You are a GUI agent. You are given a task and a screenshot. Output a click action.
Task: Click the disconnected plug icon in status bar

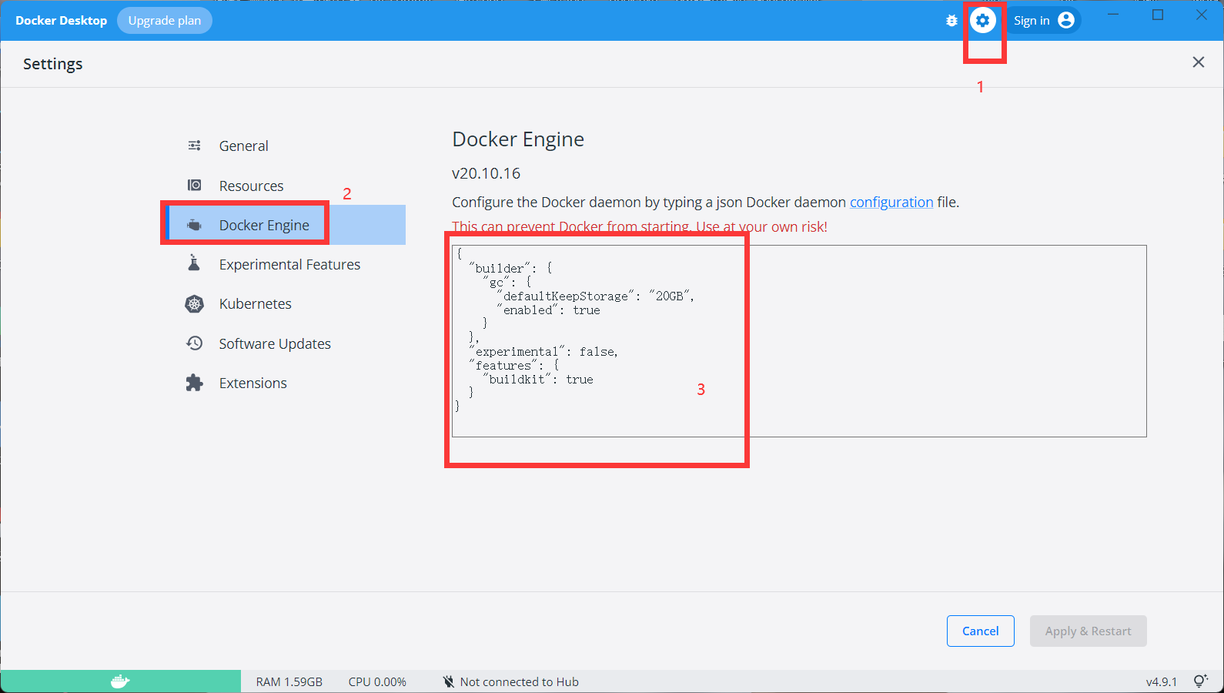449,681
